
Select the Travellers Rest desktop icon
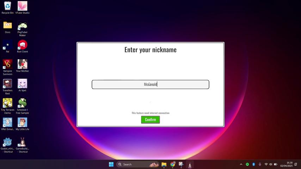[7, 84]
